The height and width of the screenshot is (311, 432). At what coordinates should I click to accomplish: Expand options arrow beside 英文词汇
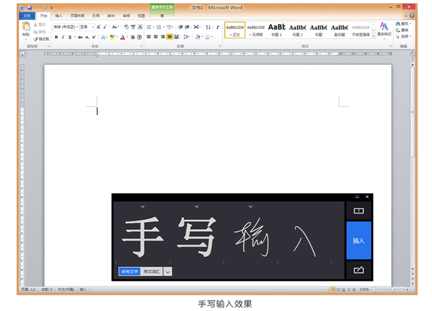[x=168, y=272]
